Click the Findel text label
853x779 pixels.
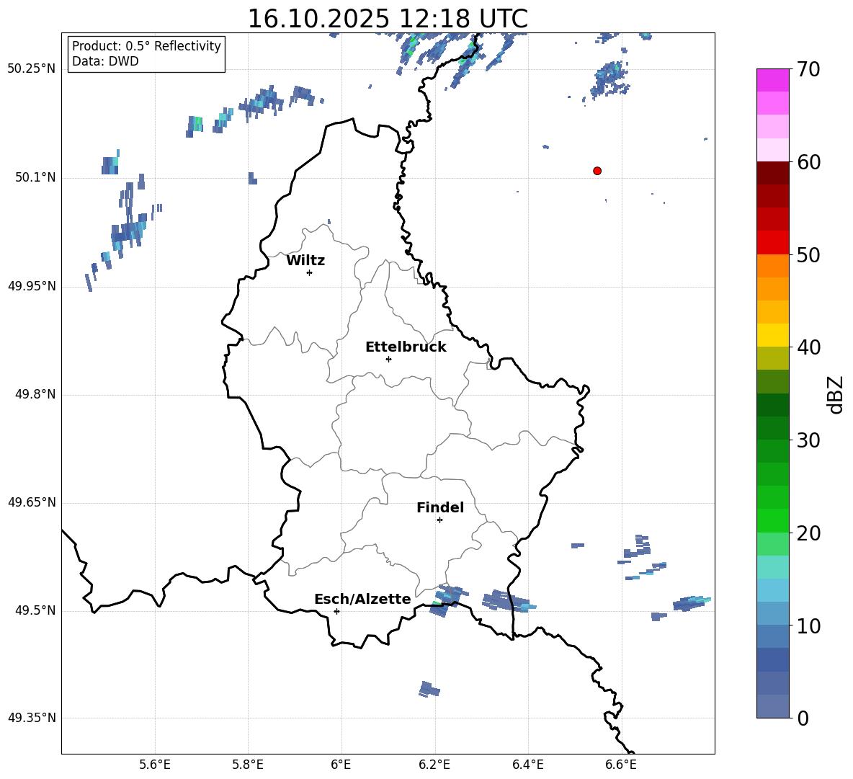click(439, 508)
